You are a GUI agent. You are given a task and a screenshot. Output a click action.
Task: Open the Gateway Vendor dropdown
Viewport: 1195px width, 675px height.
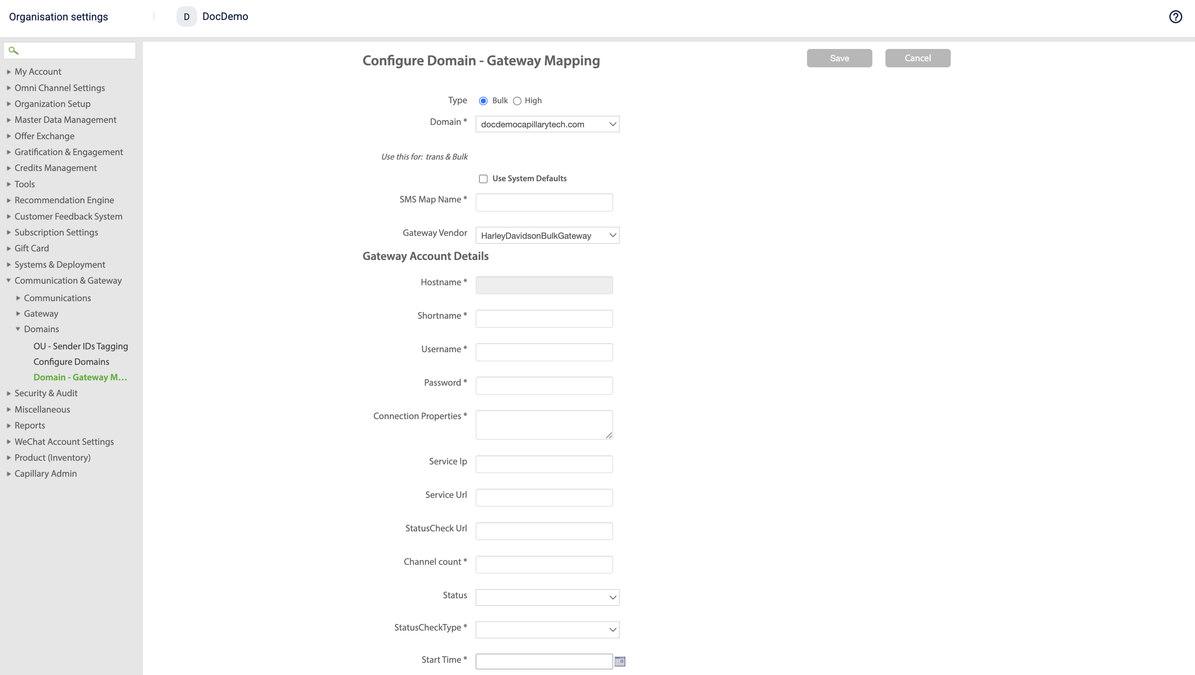pyautogui.click(x=547, y=235)
